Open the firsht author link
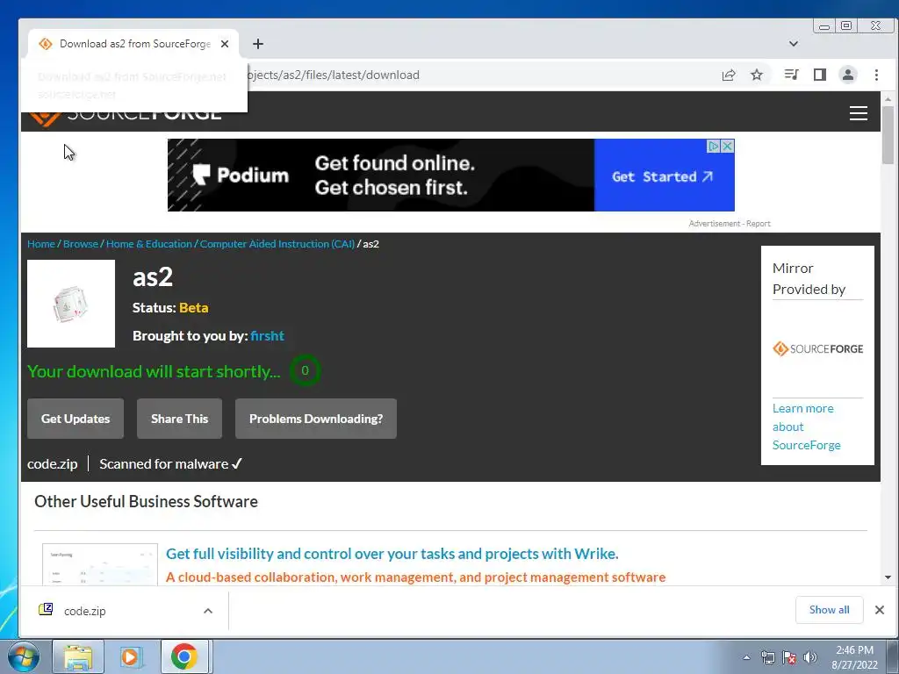899x674 pixels. coord(267,336)
